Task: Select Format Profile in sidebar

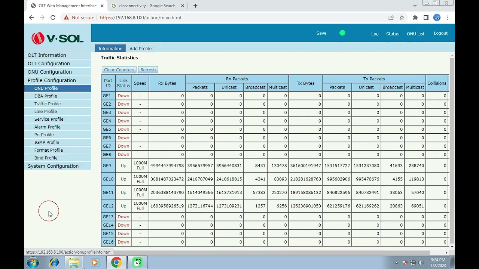Action: 58,150
